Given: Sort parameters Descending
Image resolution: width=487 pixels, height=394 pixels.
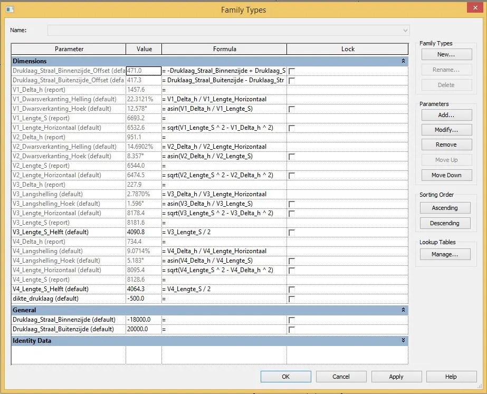Looking at the screenshot, I should (x=445, y=223).
